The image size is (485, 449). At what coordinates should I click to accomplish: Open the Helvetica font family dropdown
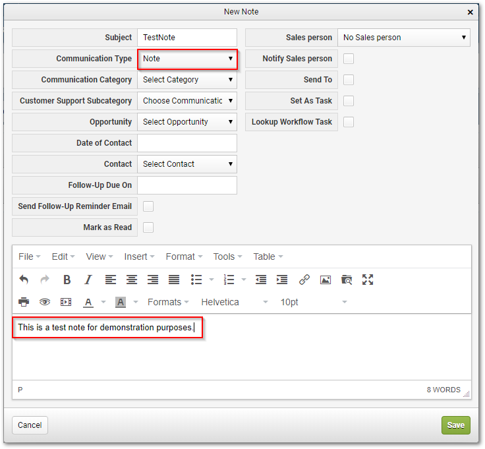coord(235,302)
